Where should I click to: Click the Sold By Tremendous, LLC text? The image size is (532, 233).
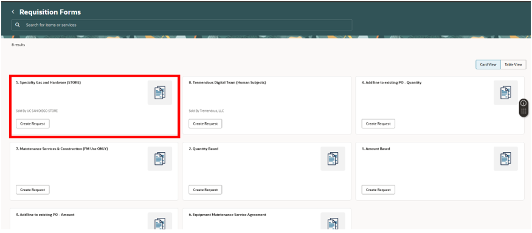click(x=206, y=111)
